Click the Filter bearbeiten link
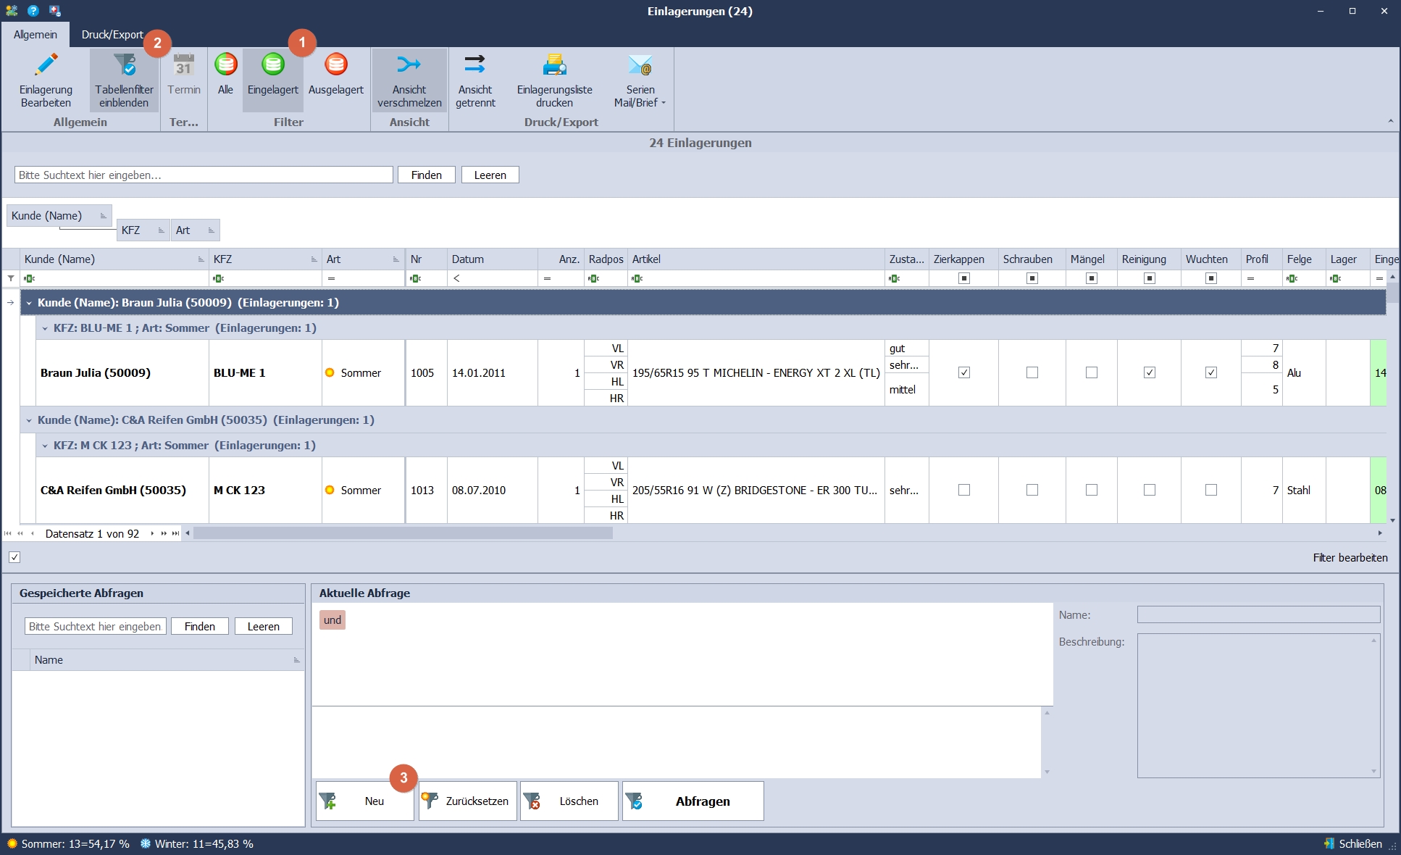The image size is (1401, 855). click(x=1350, y=558)
